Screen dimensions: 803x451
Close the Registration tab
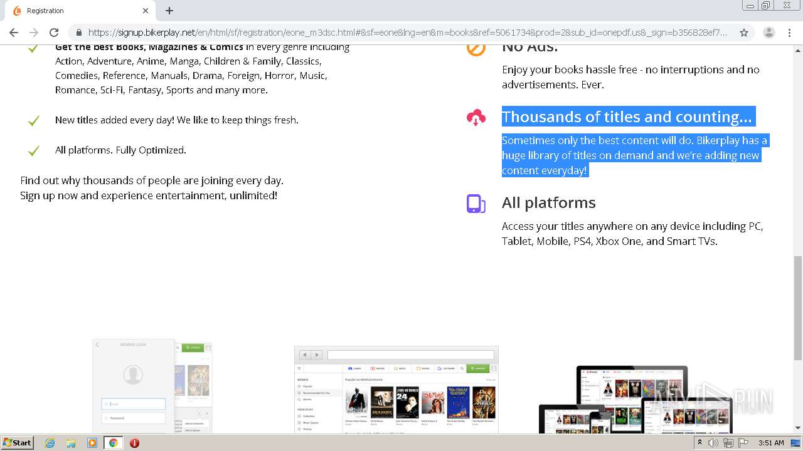pyautogui.click(x=146, y=11)
